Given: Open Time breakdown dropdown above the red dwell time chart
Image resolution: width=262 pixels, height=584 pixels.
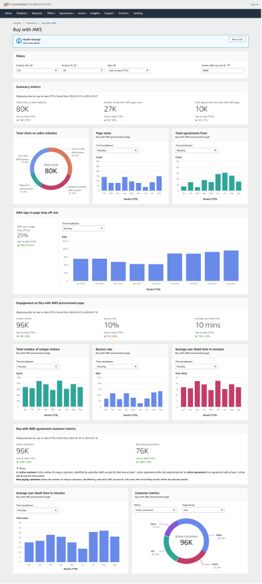Looking at the screenshot, I should 196,366.
